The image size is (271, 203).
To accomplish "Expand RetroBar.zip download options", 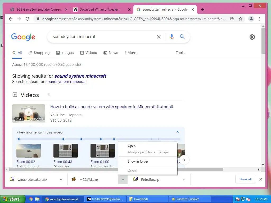I will point(184,179).
